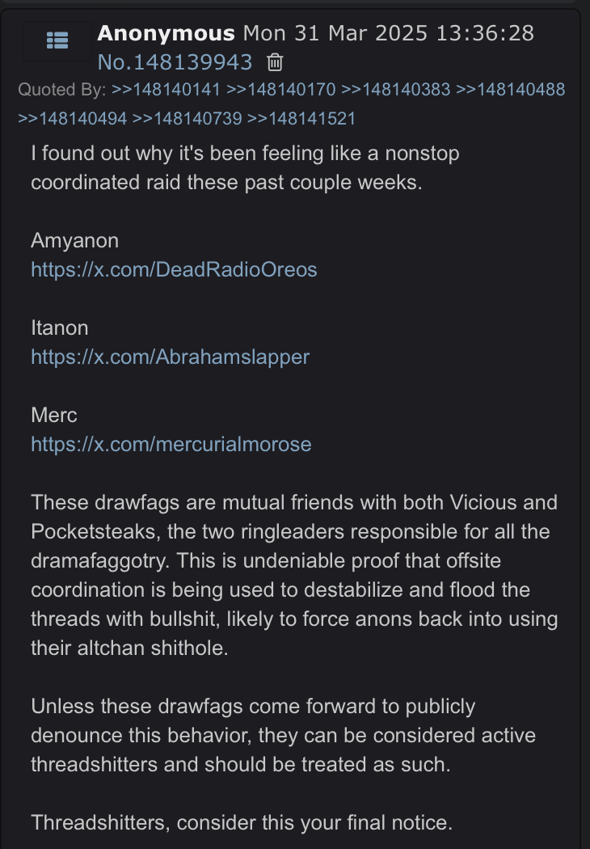Click the Anonymous poster name
This screenshot has width=590, height=849.
(166, 33)
